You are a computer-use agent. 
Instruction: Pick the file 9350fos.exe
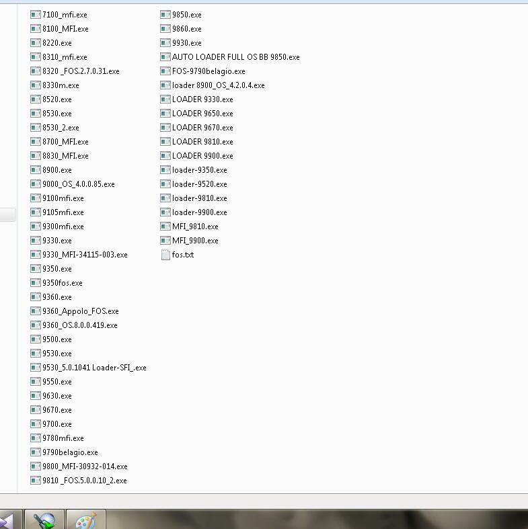tap(63, 283)
